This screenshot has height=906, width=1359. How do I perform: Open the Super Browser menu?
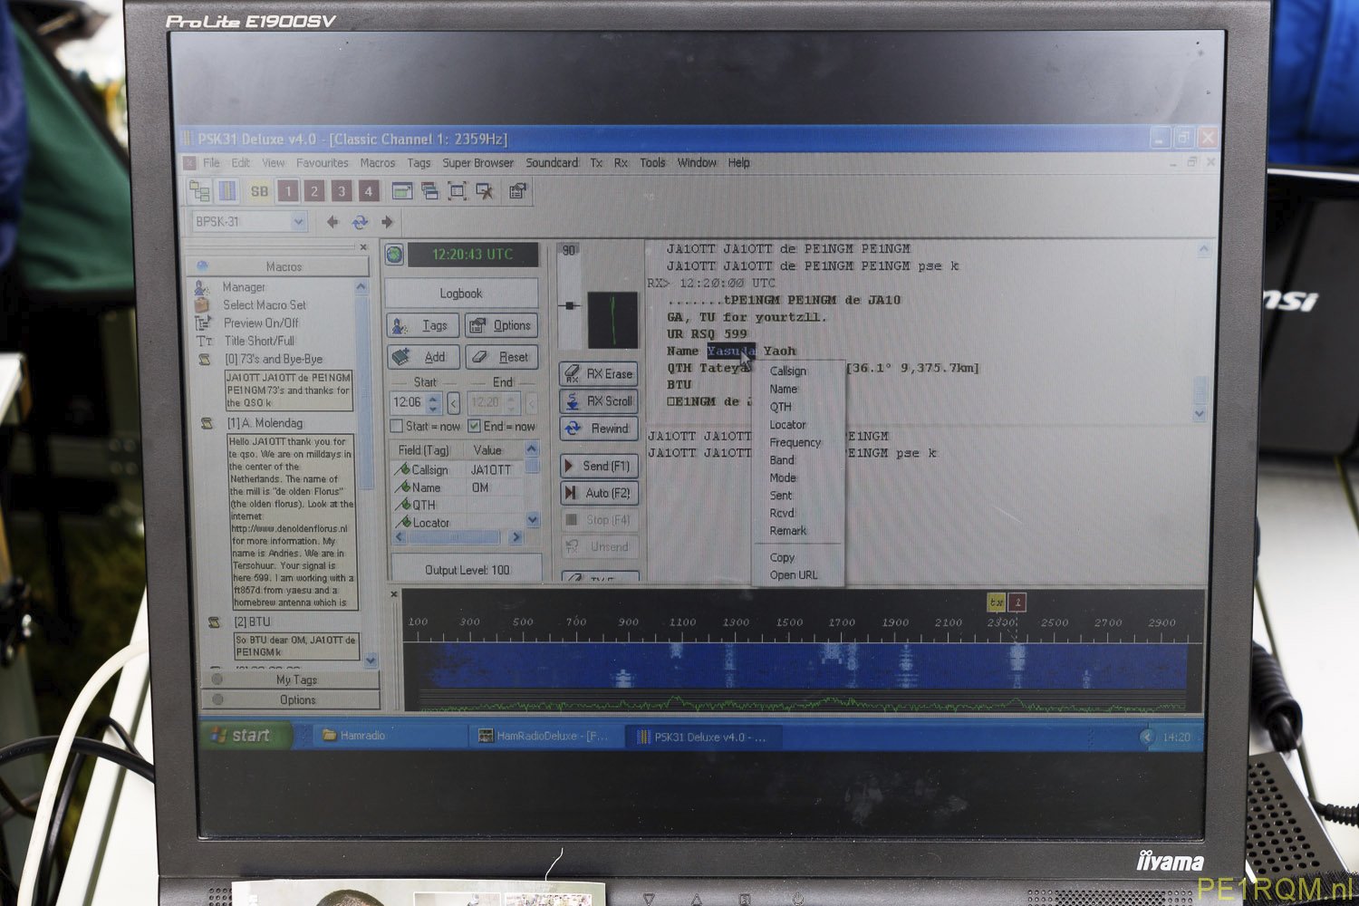[x=477, y=163]
